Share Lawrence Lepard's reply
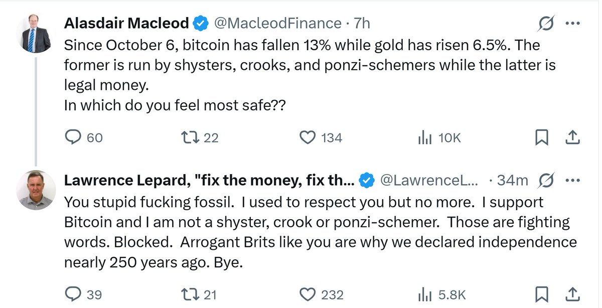 pyautogui.click(x=573, y=294)
